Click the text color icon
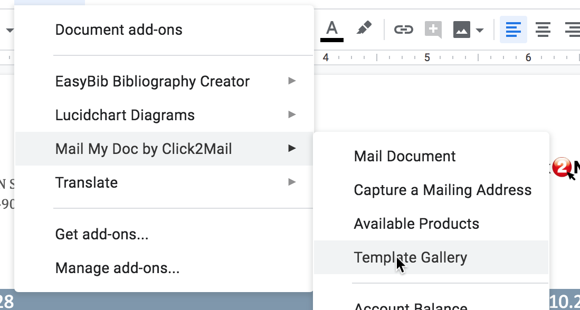580x310 pixels. point(332,30)
